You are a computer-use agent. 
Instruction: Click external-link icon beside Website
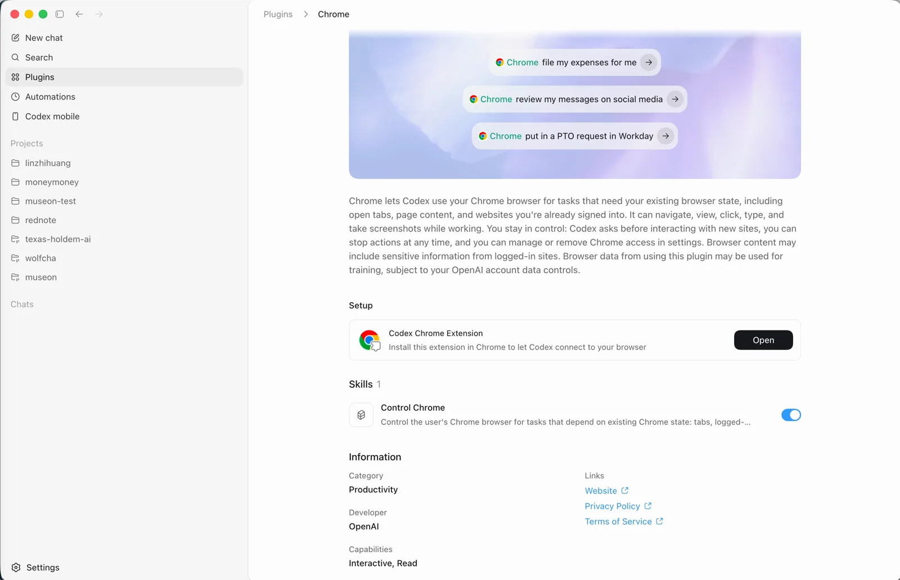pyautogui.click(x=625, y=491)
